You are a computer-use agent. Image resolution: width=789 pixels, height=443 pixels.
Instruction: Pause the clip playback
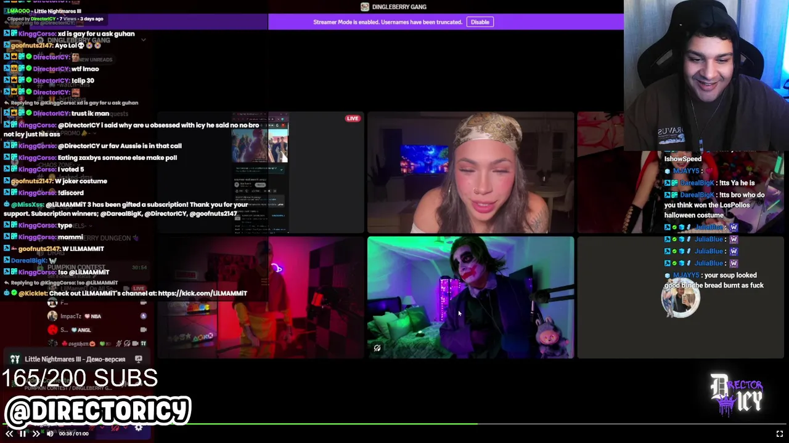pyautogui.click(x=22, y=434)
